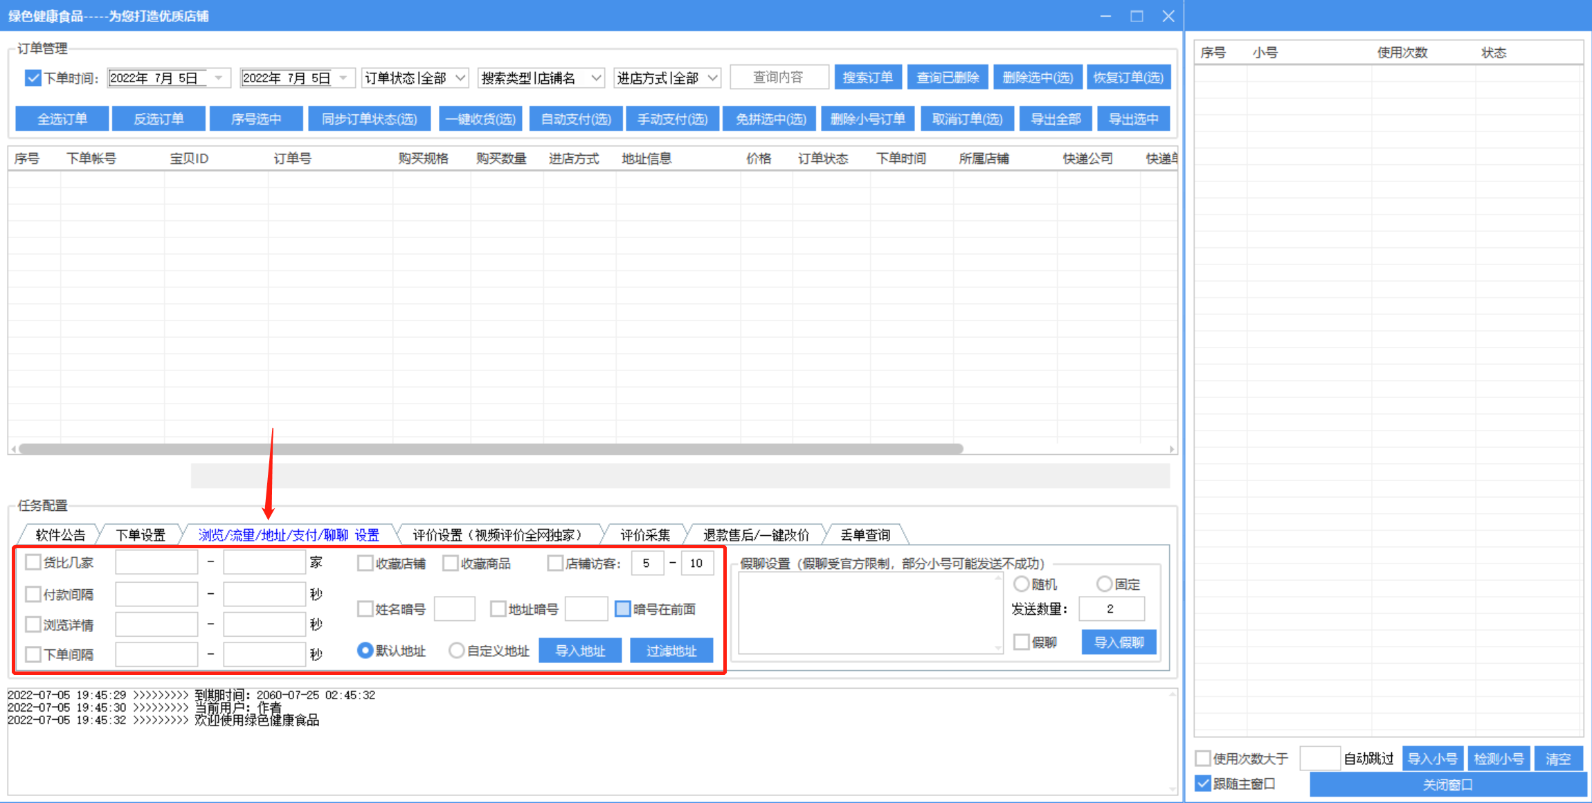Screen dimensions: 1592x803
Task: Check the 使用次数大于 checkbox
Action: pos(1203,759)
